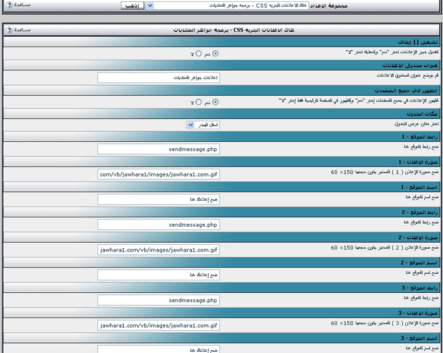Image resolution: width=443 pixels, height=353 pixels.
Task: Choose نعم for showing ads on all pages
Action: tap(215, 102)
